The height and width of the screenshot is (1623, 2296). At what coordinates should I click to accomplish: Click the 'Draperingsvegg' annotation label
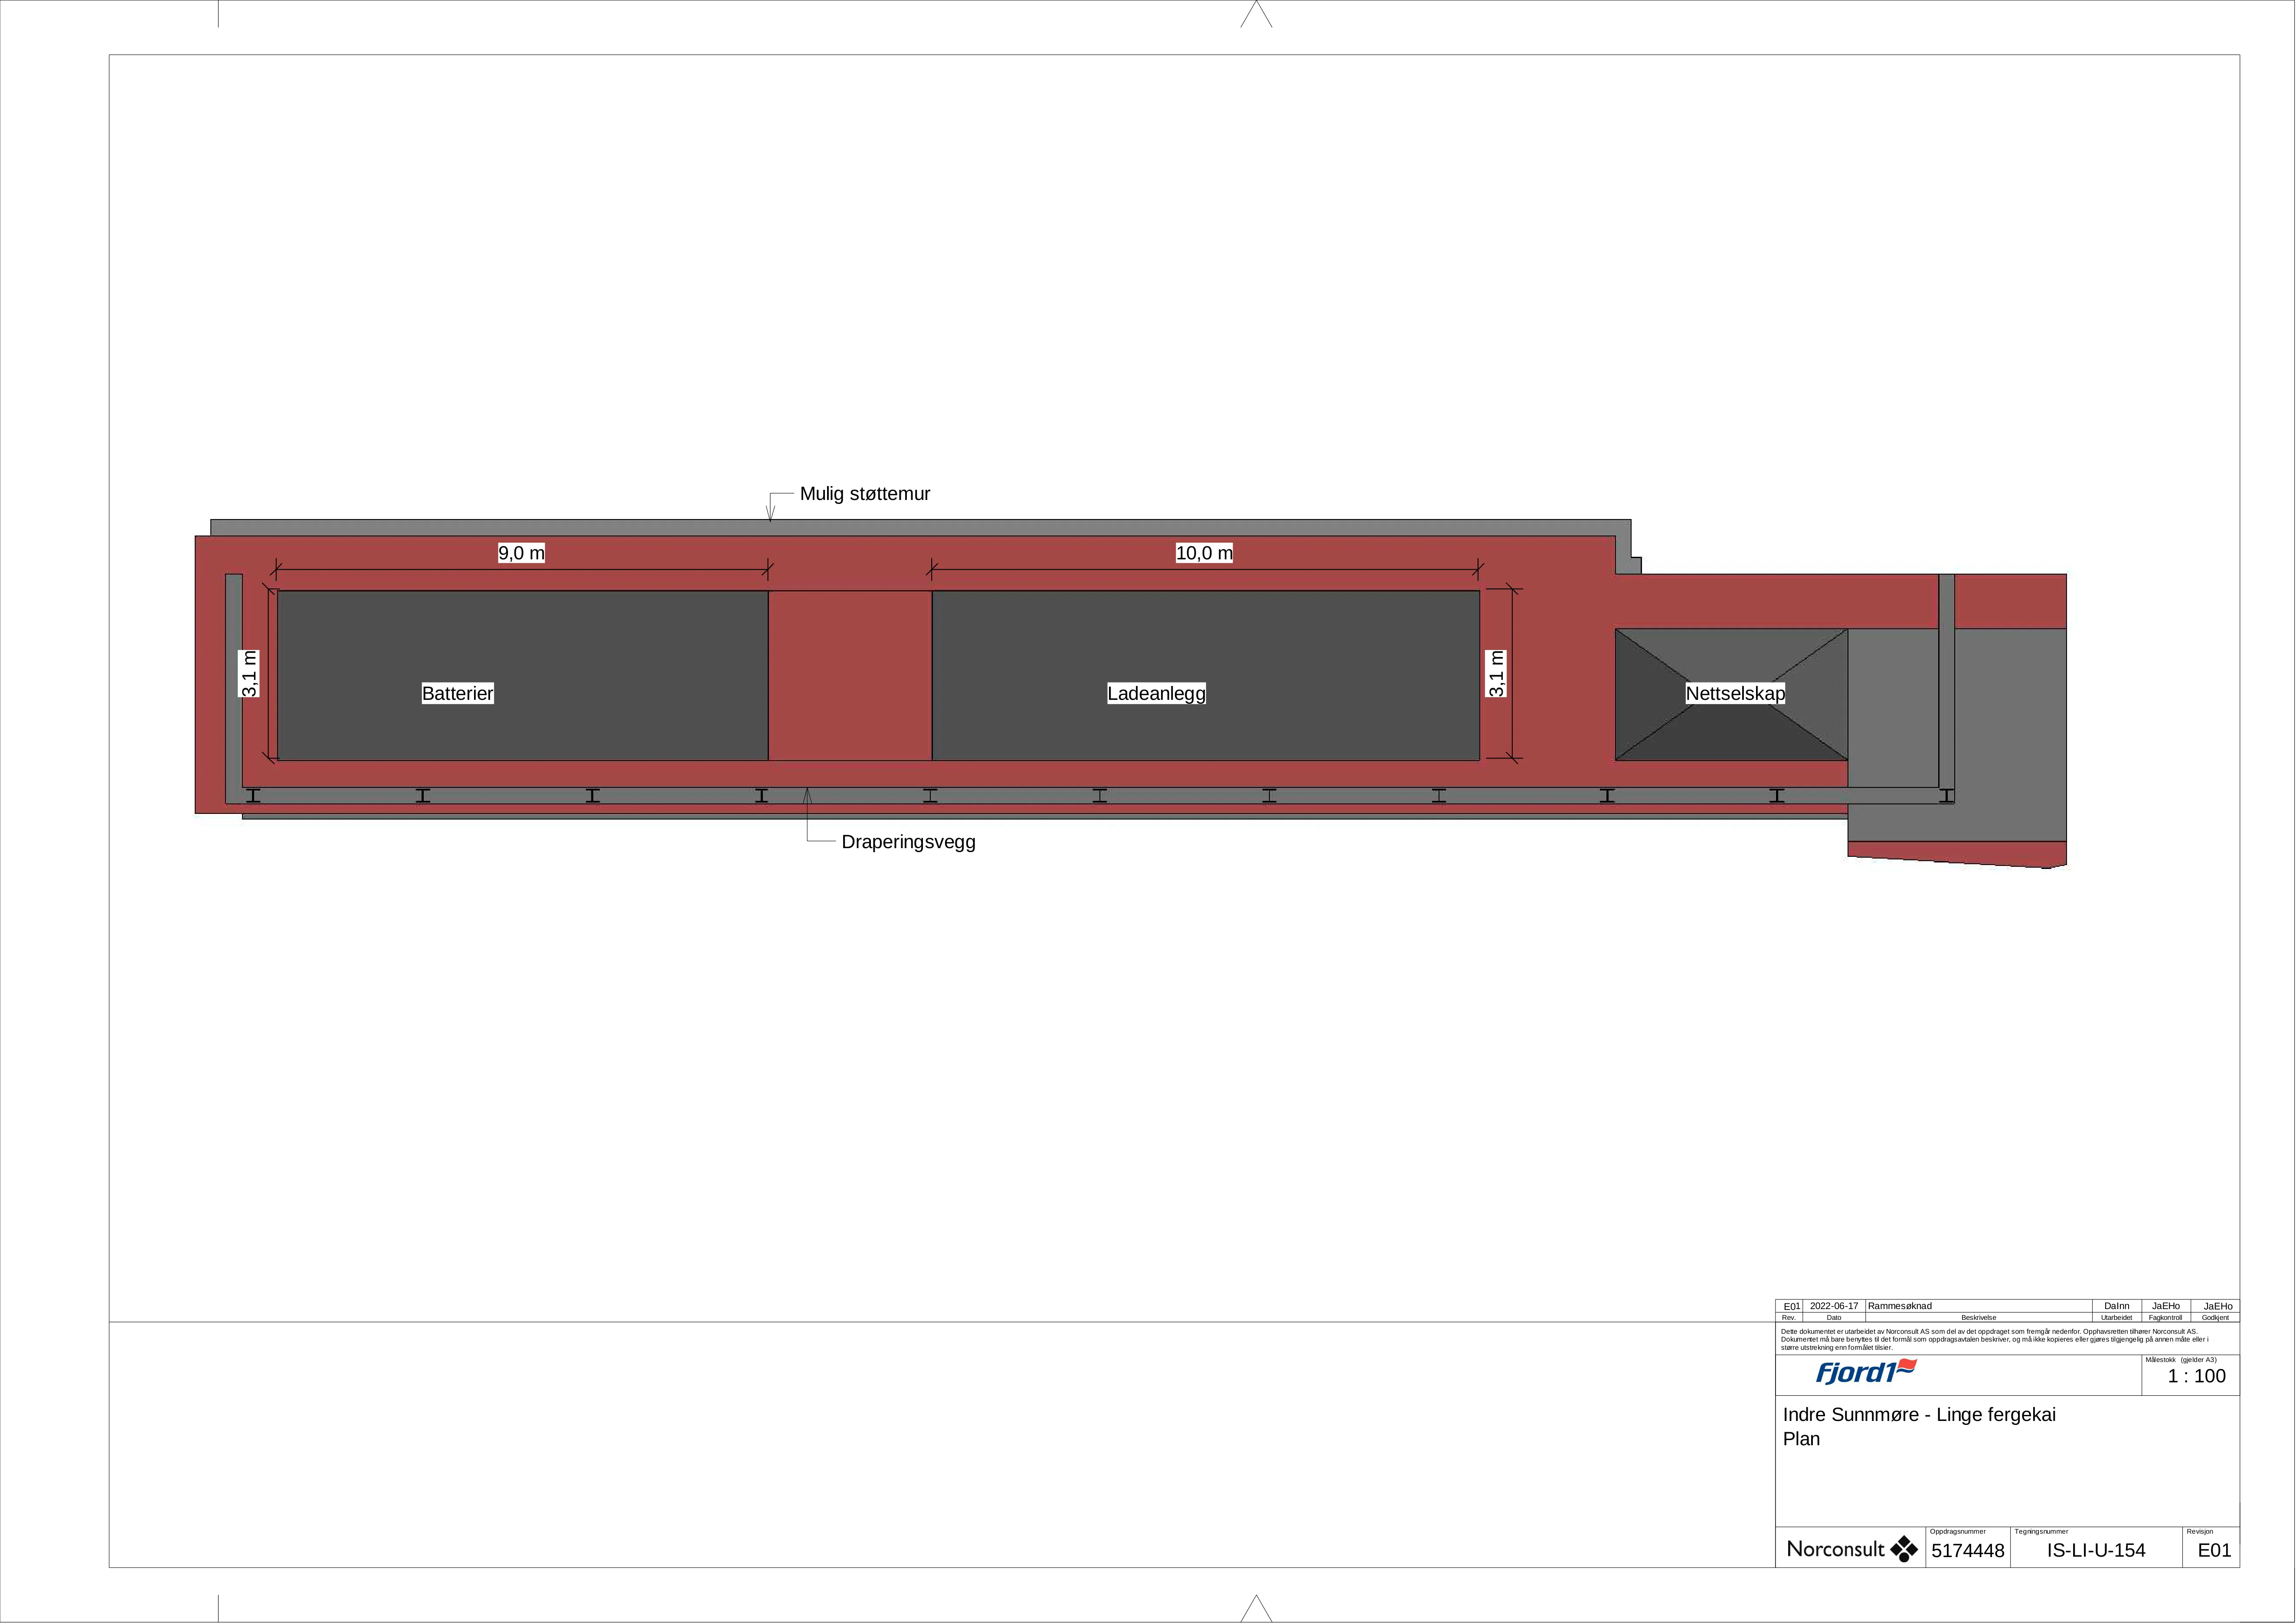pos(908,842)
